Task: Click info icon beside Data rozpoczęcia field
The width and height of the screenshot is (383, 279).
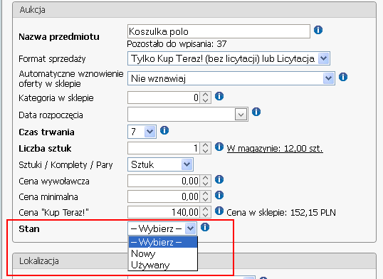Action: (x=256, y=112)
